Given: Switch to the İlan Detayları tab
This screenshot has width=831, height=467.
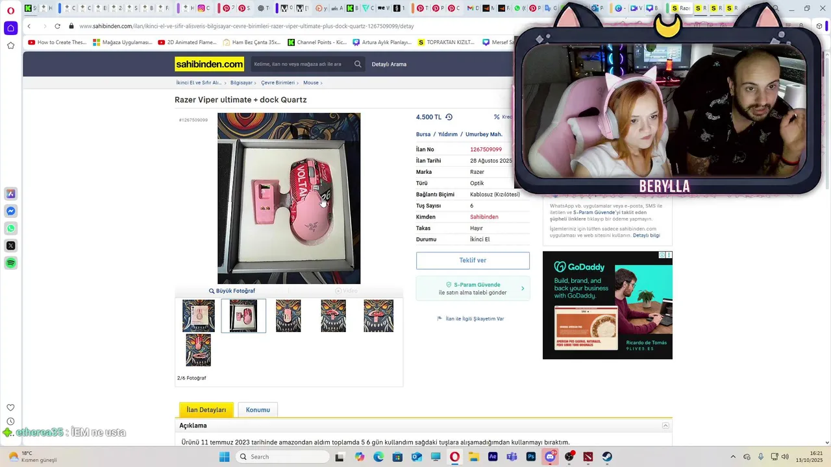Looking at the screenshot, I should [x=206, y=410].
